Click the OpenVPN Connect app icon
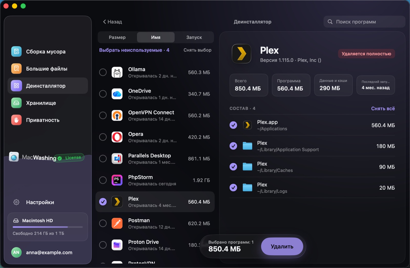 coord(117,115)
